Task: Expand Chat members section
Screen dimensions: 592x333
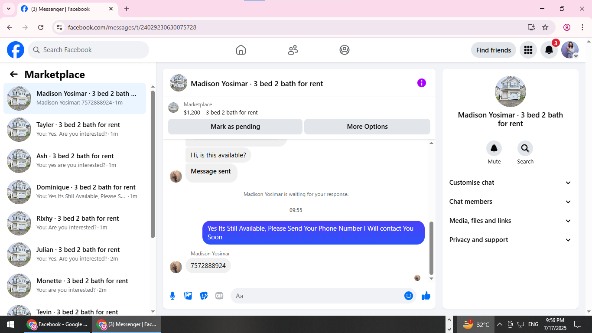Action: (511, 202)
